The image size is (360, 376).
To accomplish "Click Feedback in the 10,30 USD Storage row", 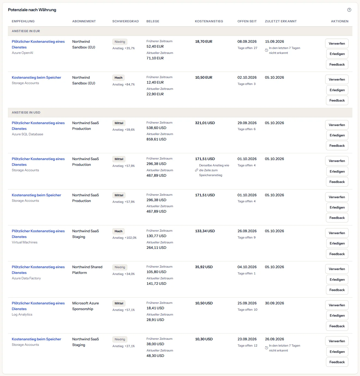I will point(337,362).
